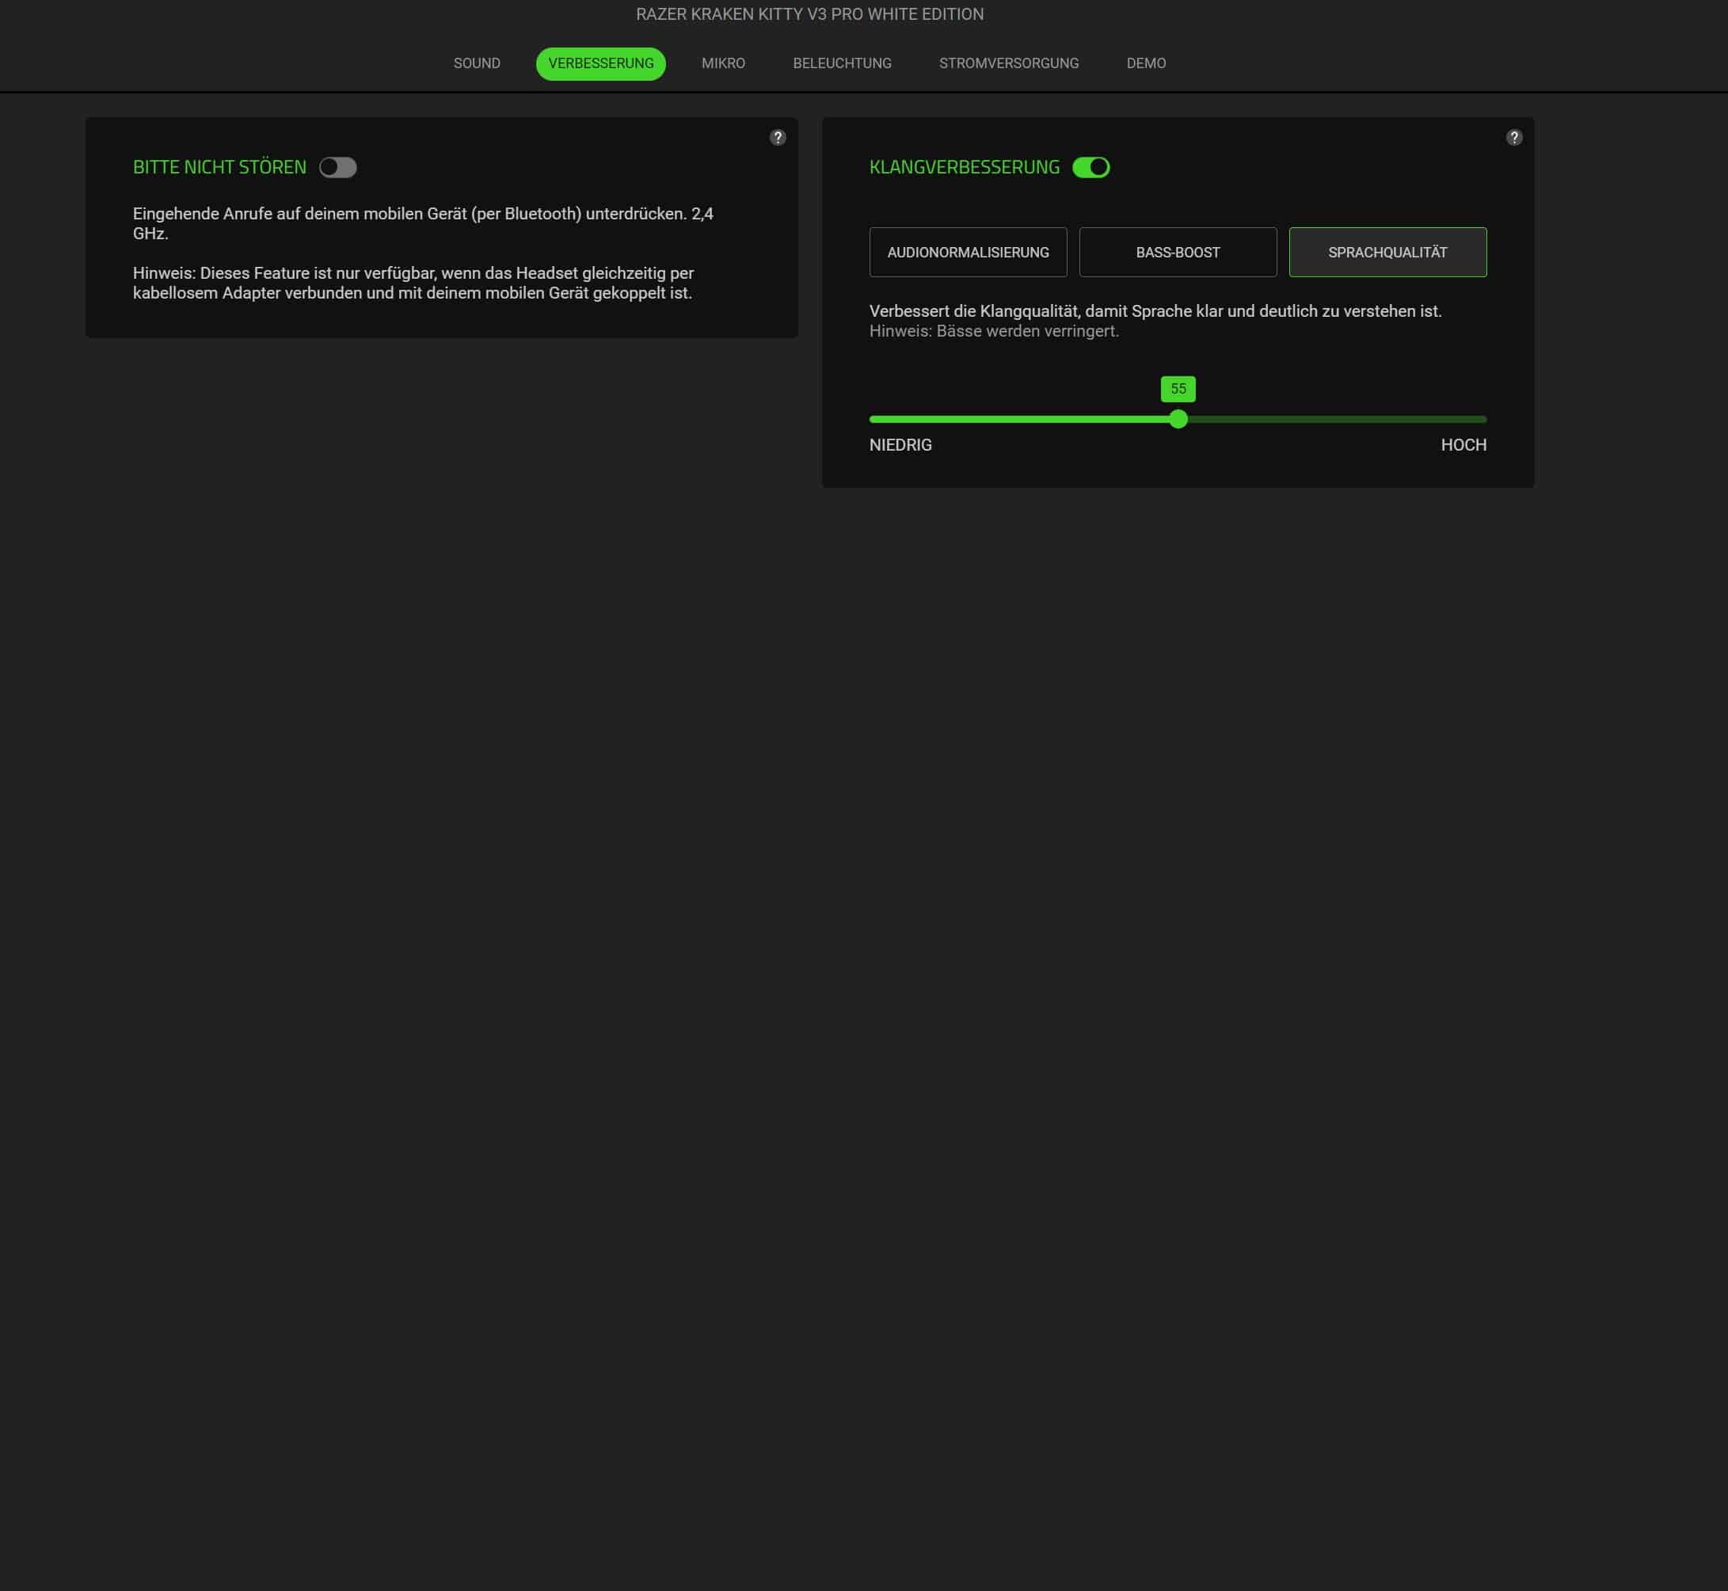This screenshot has width=1728, height=1591.
Task: Click the Sprachqualität mode button
Action: tap(1387, 253)
